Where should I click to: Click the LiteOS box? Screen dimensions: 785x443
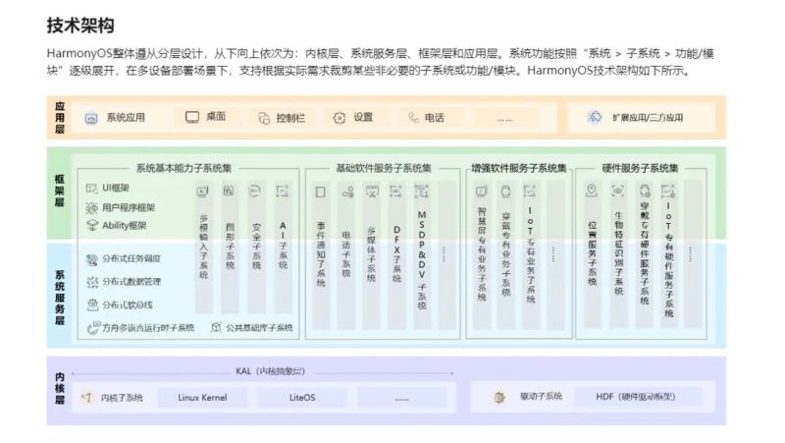click(x=302, y=398)
